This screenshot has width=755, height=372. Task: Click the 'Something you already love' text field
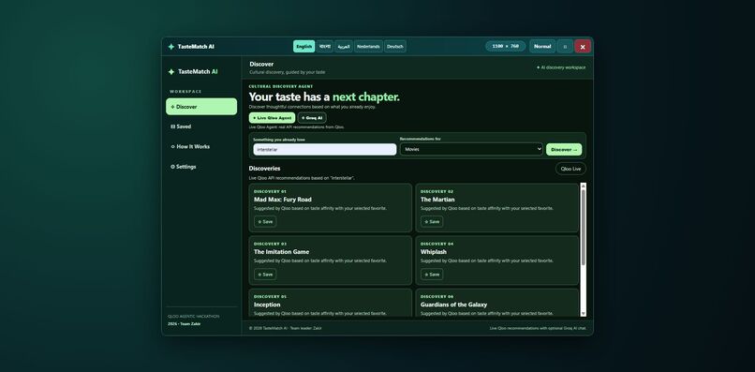tap(325, 149)
